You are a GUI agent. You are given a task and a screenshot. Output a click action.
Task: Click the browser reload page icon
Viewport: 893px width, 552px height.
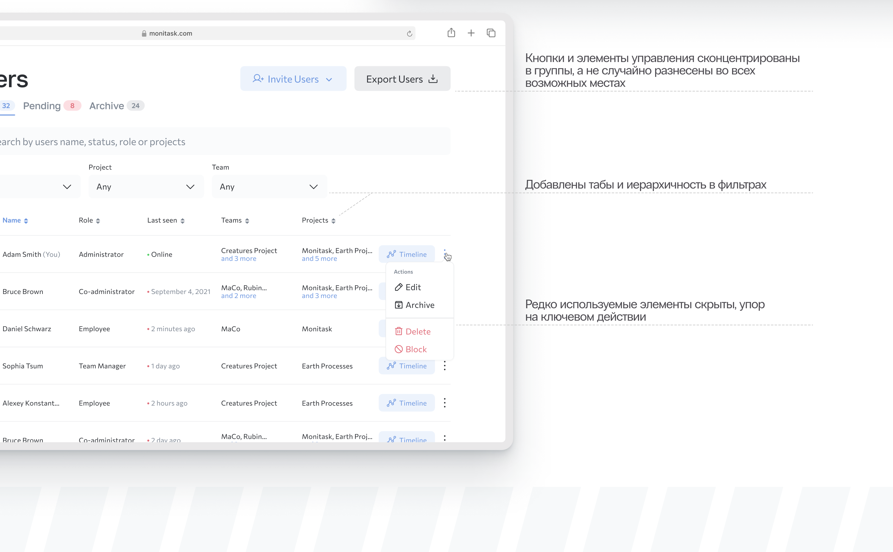point(409,33)
